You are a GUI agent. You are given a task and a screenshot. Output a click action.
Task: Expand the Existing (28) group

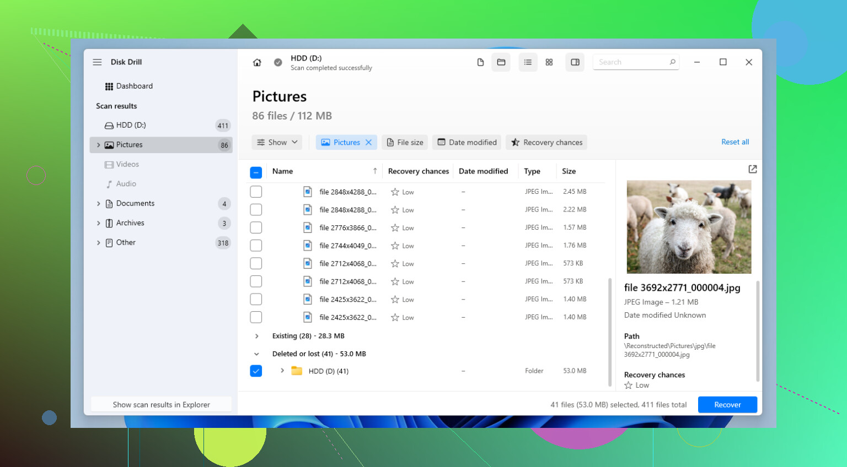pos(256,336)
